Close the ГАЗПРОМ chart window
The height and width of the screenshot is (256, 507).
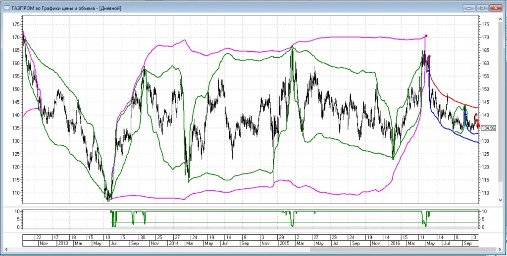point(496,8)
